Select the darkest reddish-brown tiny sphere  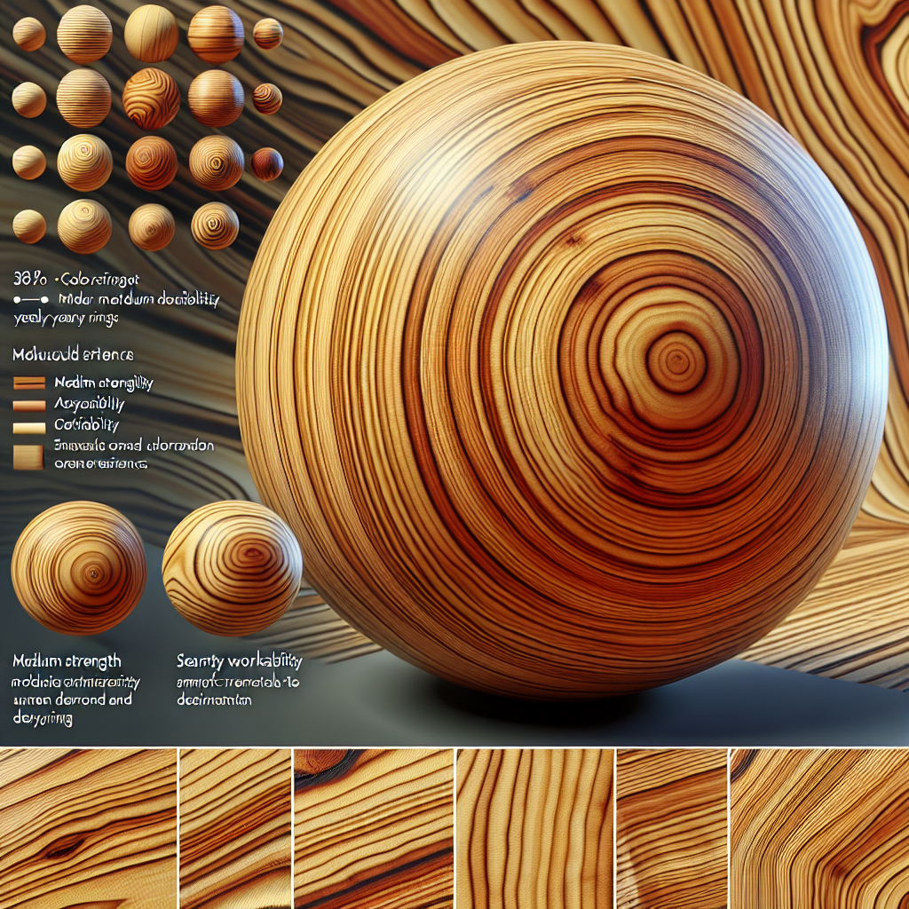(267, 164)
